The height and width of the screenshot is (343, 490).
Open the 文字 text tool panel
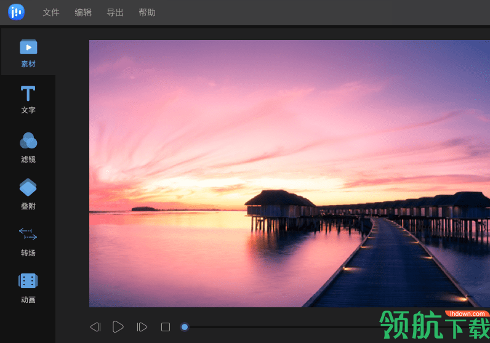click(28, 100)
